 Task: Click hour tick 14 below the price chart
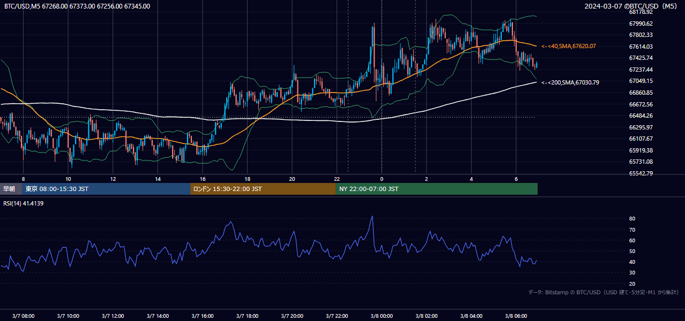tap(158, 179)
